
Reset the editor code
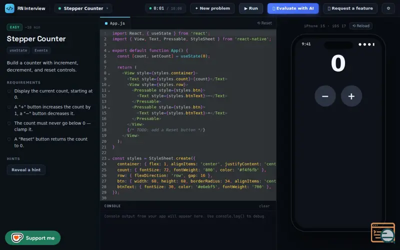click(264, 23)
